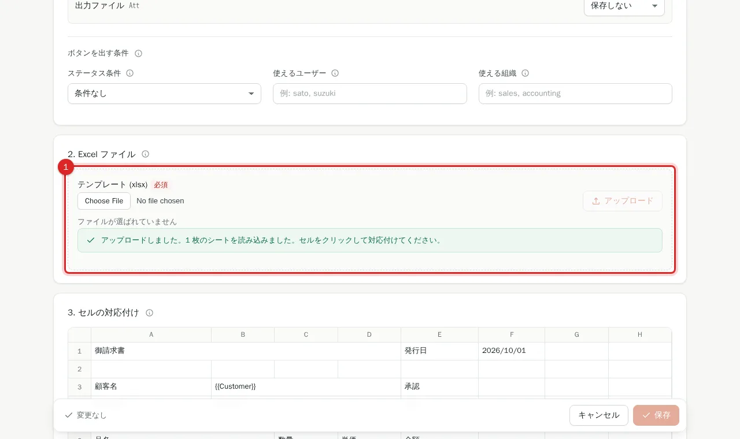Viewport: 740px width, 439px height.
Task: Select the cell containing 御請求書
Action: pyautogui.click(x=246, y=351)
